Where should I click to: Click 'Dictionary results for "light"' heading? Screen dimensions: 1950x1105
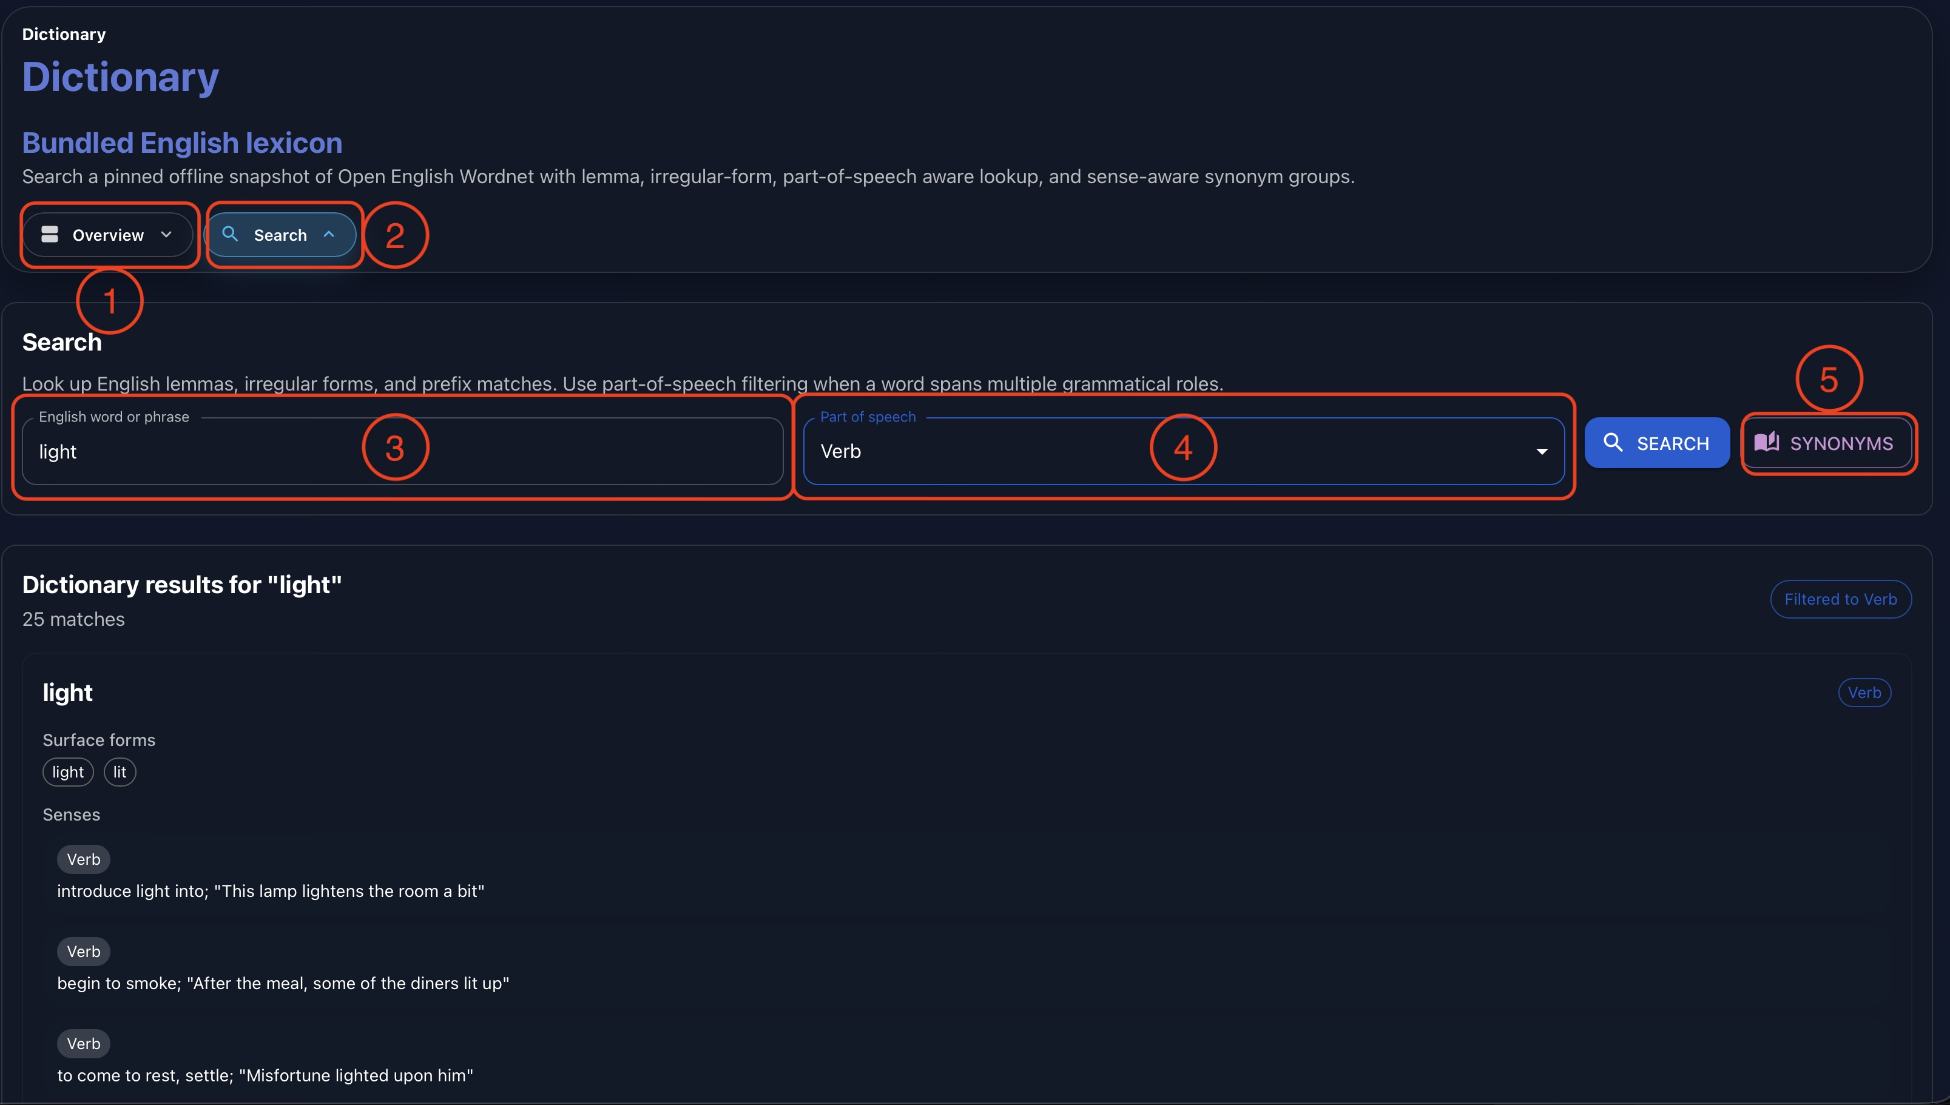pos(182,585)
